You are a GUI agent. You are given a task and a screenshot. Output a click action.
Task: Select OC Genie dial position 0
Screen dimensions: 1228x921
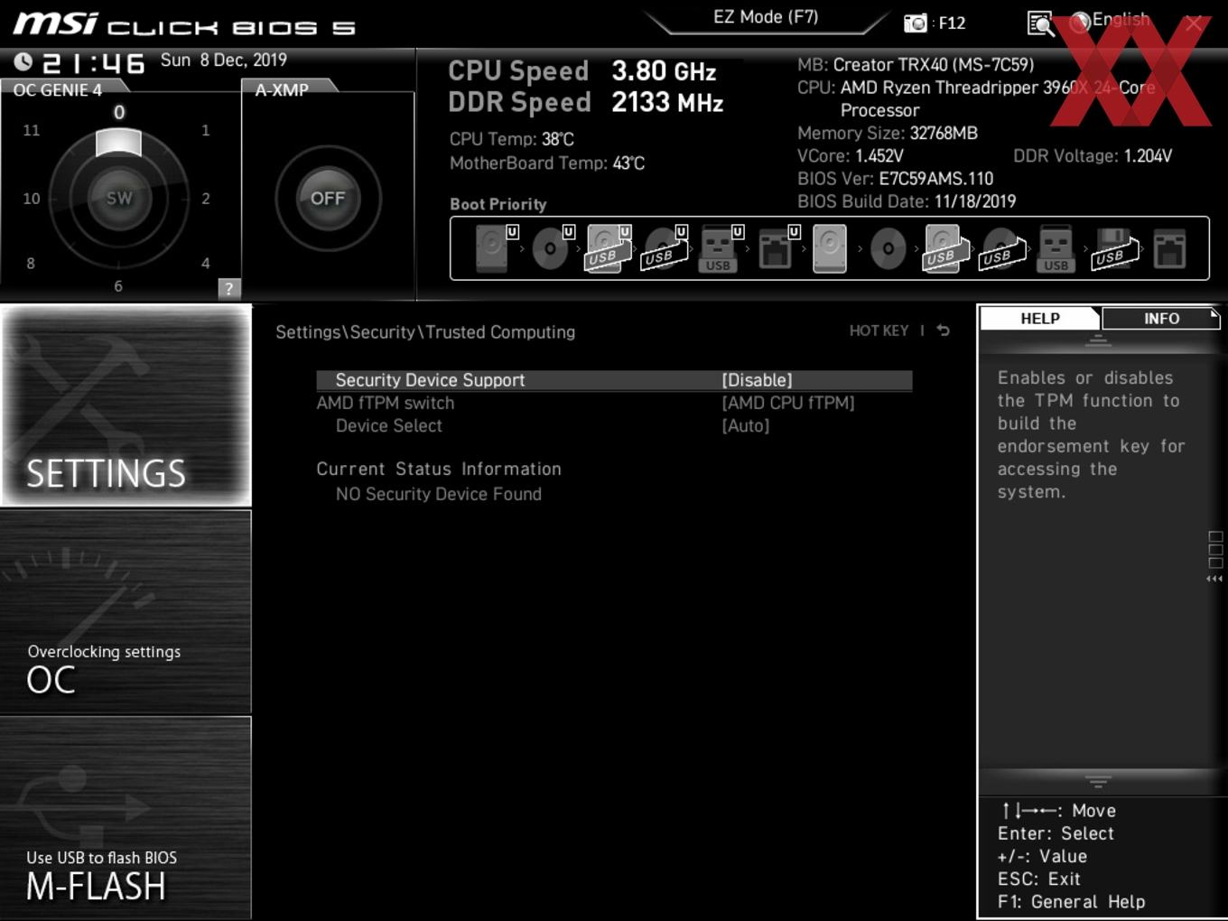[119, 112]
